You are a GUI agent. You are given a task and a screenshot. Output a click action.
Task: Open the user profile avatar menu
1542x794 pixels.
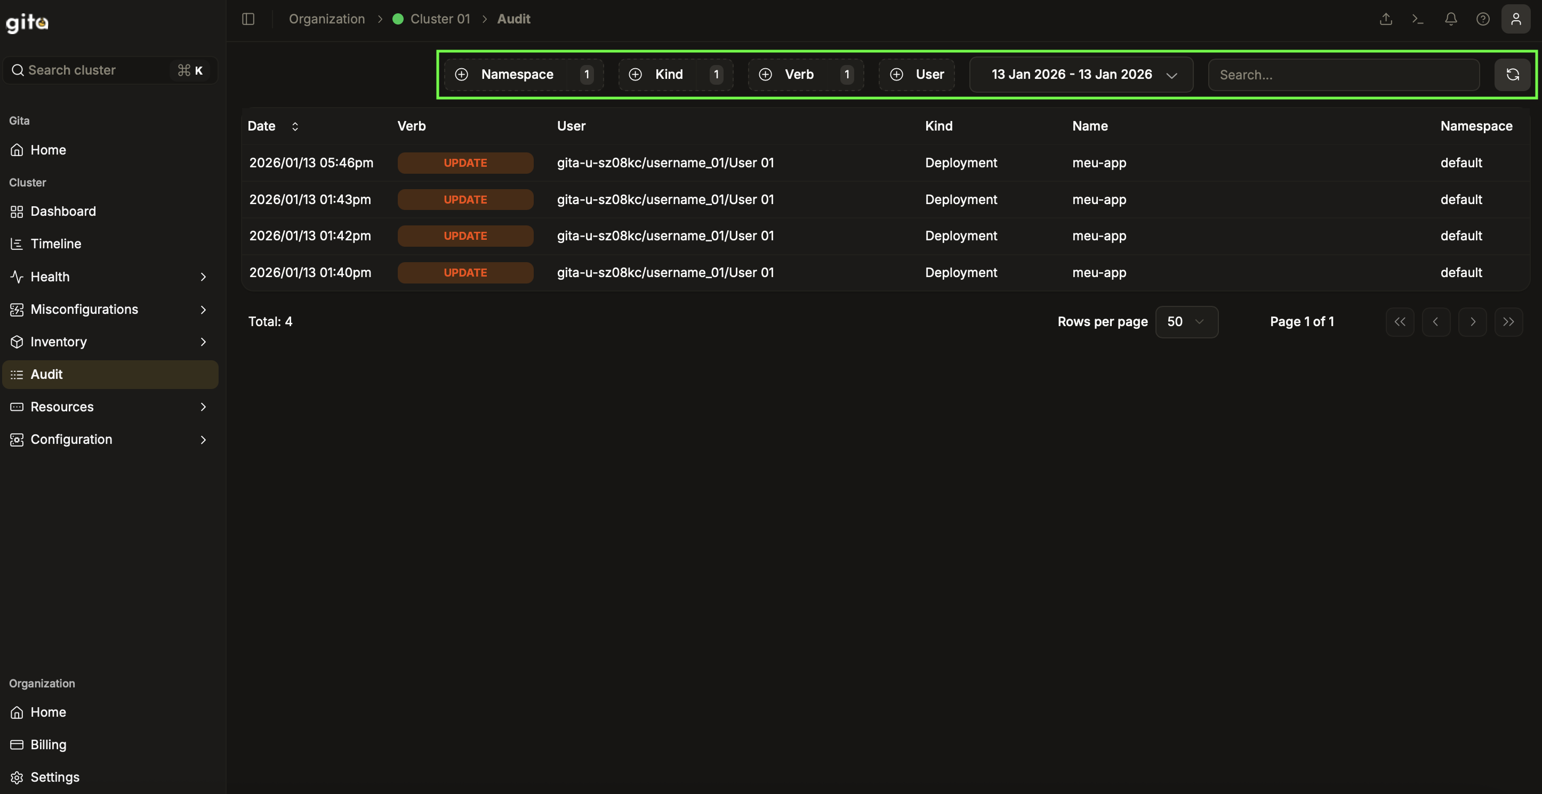[1516, 19]
